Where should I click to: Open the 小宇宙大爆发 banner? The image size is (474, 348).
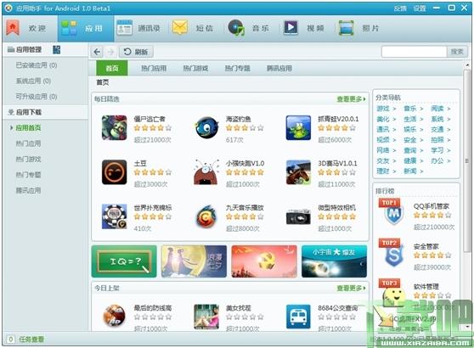pos(334,261)
